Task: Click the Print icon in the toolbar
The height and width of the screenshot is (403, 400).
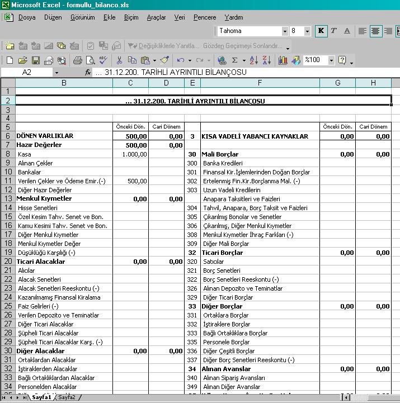Action: pos(77,60)
